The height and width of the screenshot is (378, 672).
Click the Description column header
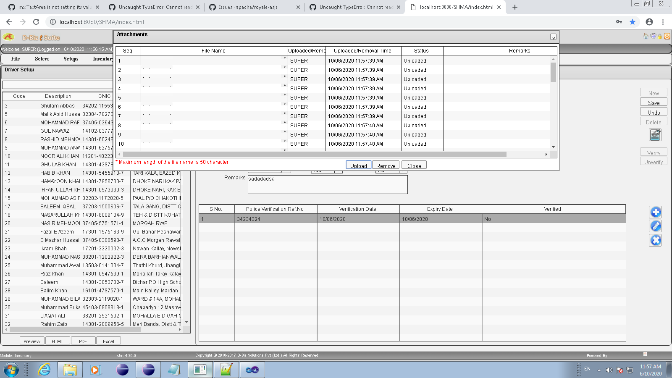point(58,96)
